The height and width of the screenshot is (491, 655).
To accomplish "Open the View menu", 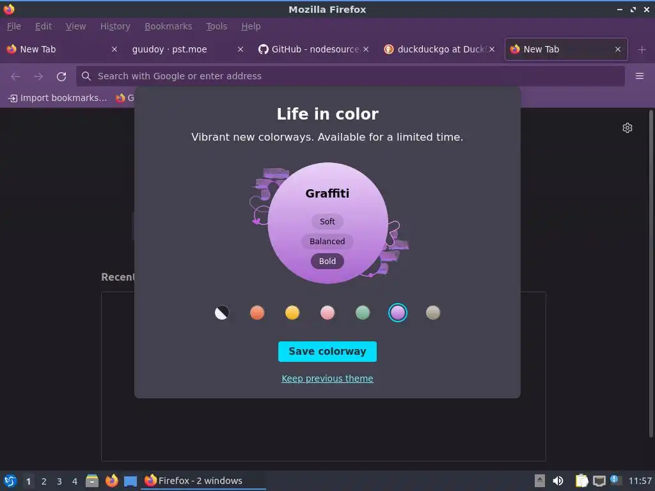I will pos(75,26).
